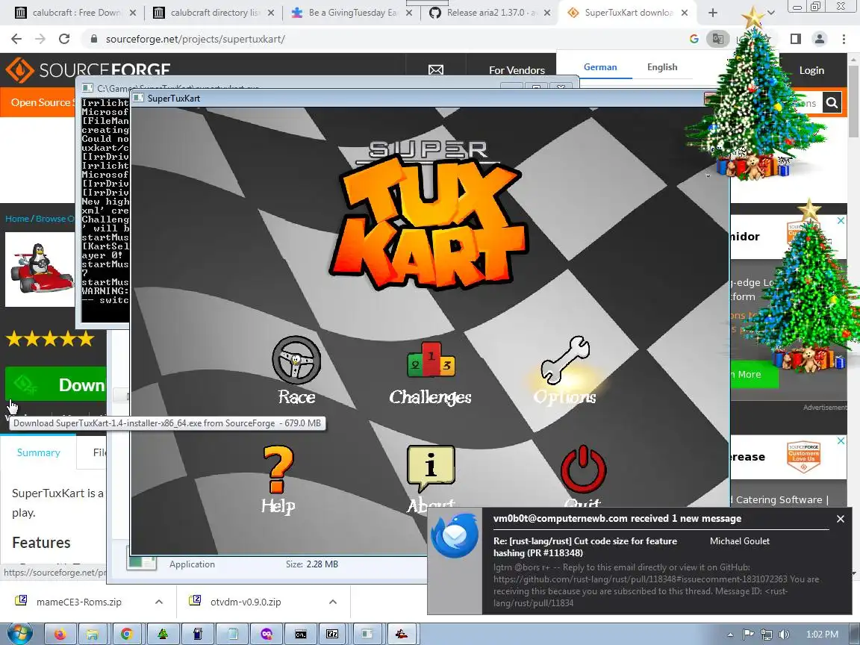The height and width of the screenshot is (645, 860).
Task: Click the Quit power icon
Action: point(583,470)
